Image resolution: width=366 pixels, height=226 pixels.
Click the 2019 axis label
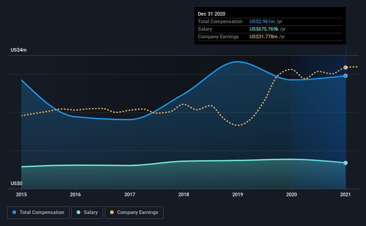click(x=238, y=194)
